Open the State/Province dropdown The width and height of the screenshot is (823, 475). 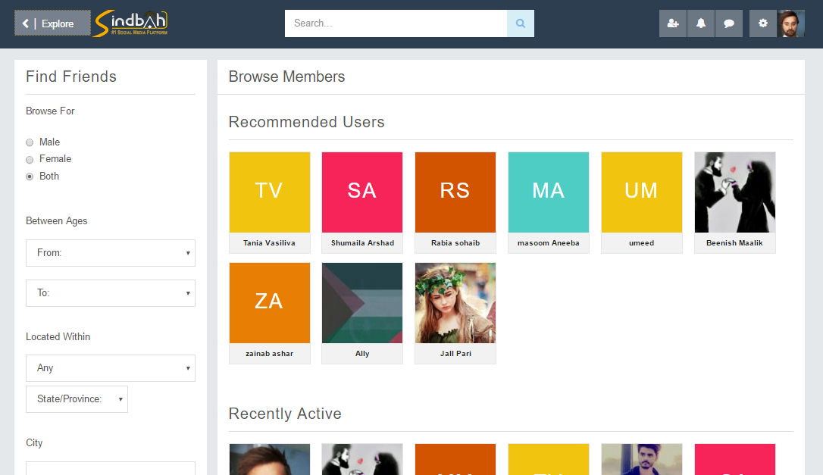77,399
